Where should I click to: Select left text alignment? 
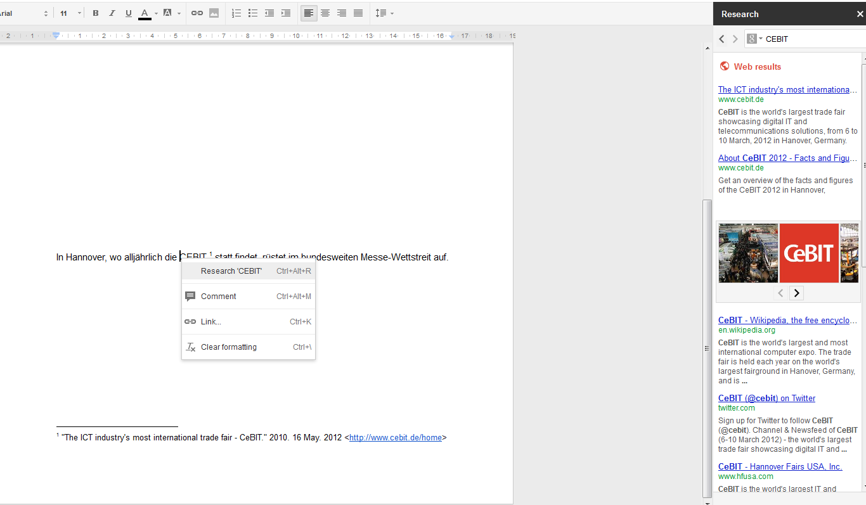(309, 13)
